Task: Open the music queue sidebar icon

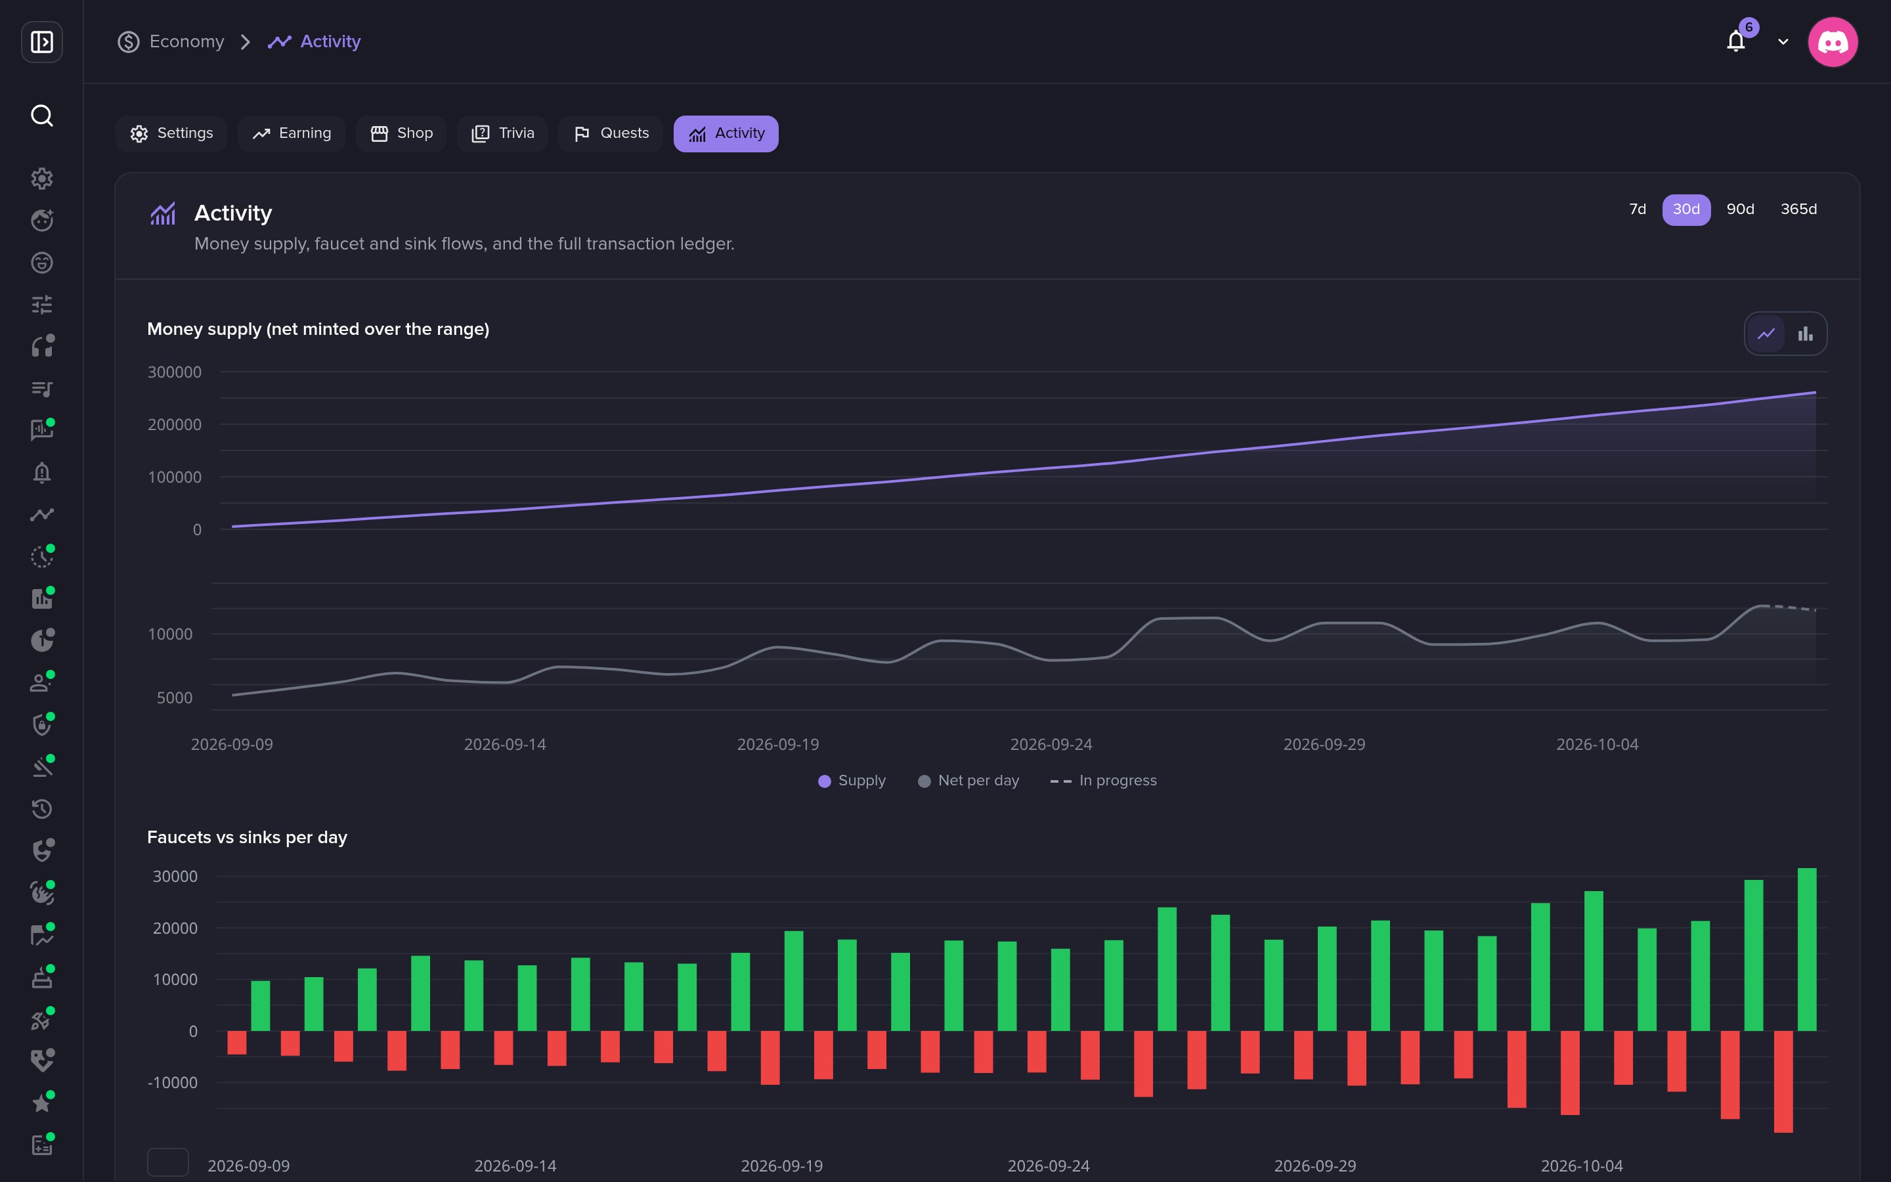Action: tap(41, 389)
